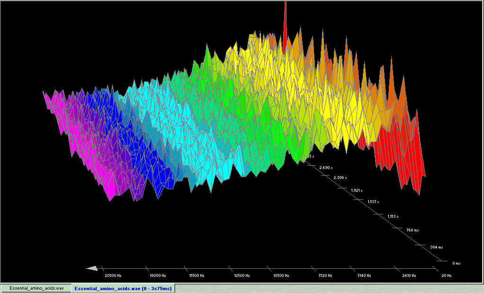Viewport: 484px width, 293px height.
Task: Select the 384 ms time marker
Action: click(437, 247)
